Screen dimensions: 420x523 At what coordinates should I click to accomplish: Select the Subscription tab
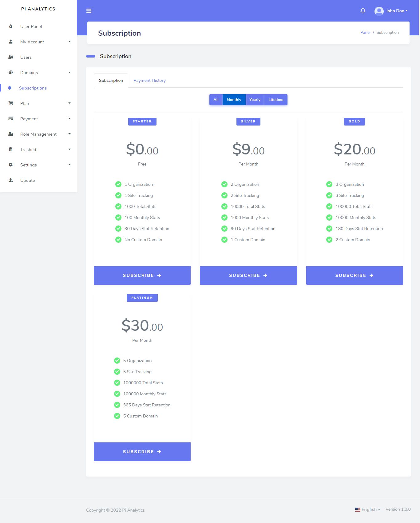[111, 80]
